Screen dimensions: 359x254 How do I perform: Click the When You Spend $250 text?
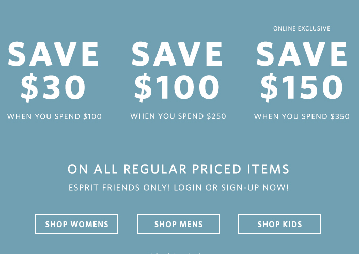click(x=178, y=116)
